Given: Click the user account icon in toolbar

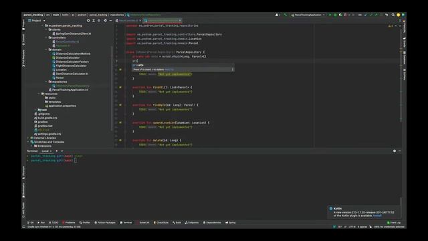Looking at the screenshot, I should click(x=278, y=15).
